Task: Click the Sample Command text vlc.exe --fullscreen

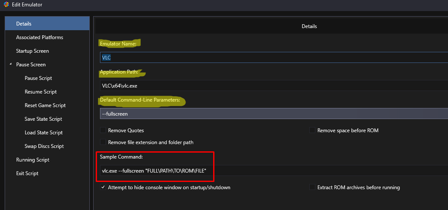Action: point(154,171)
